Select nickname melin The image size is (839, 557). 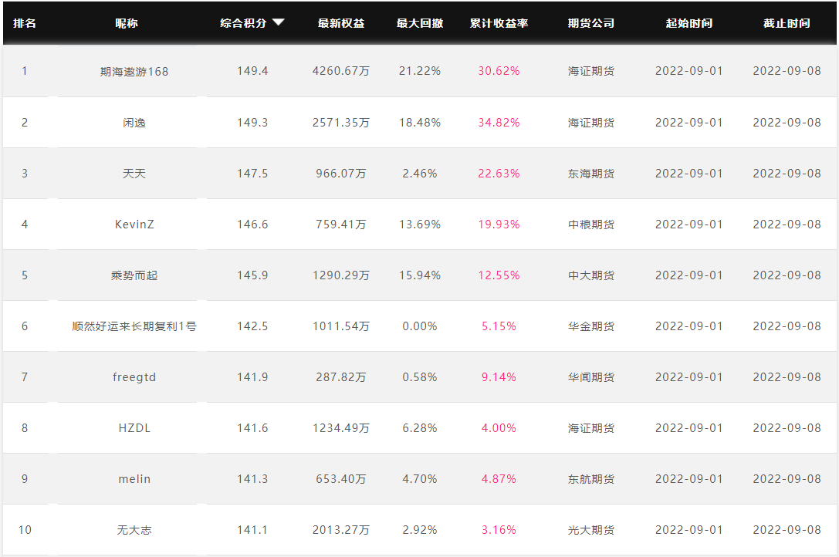pos(134,478)
